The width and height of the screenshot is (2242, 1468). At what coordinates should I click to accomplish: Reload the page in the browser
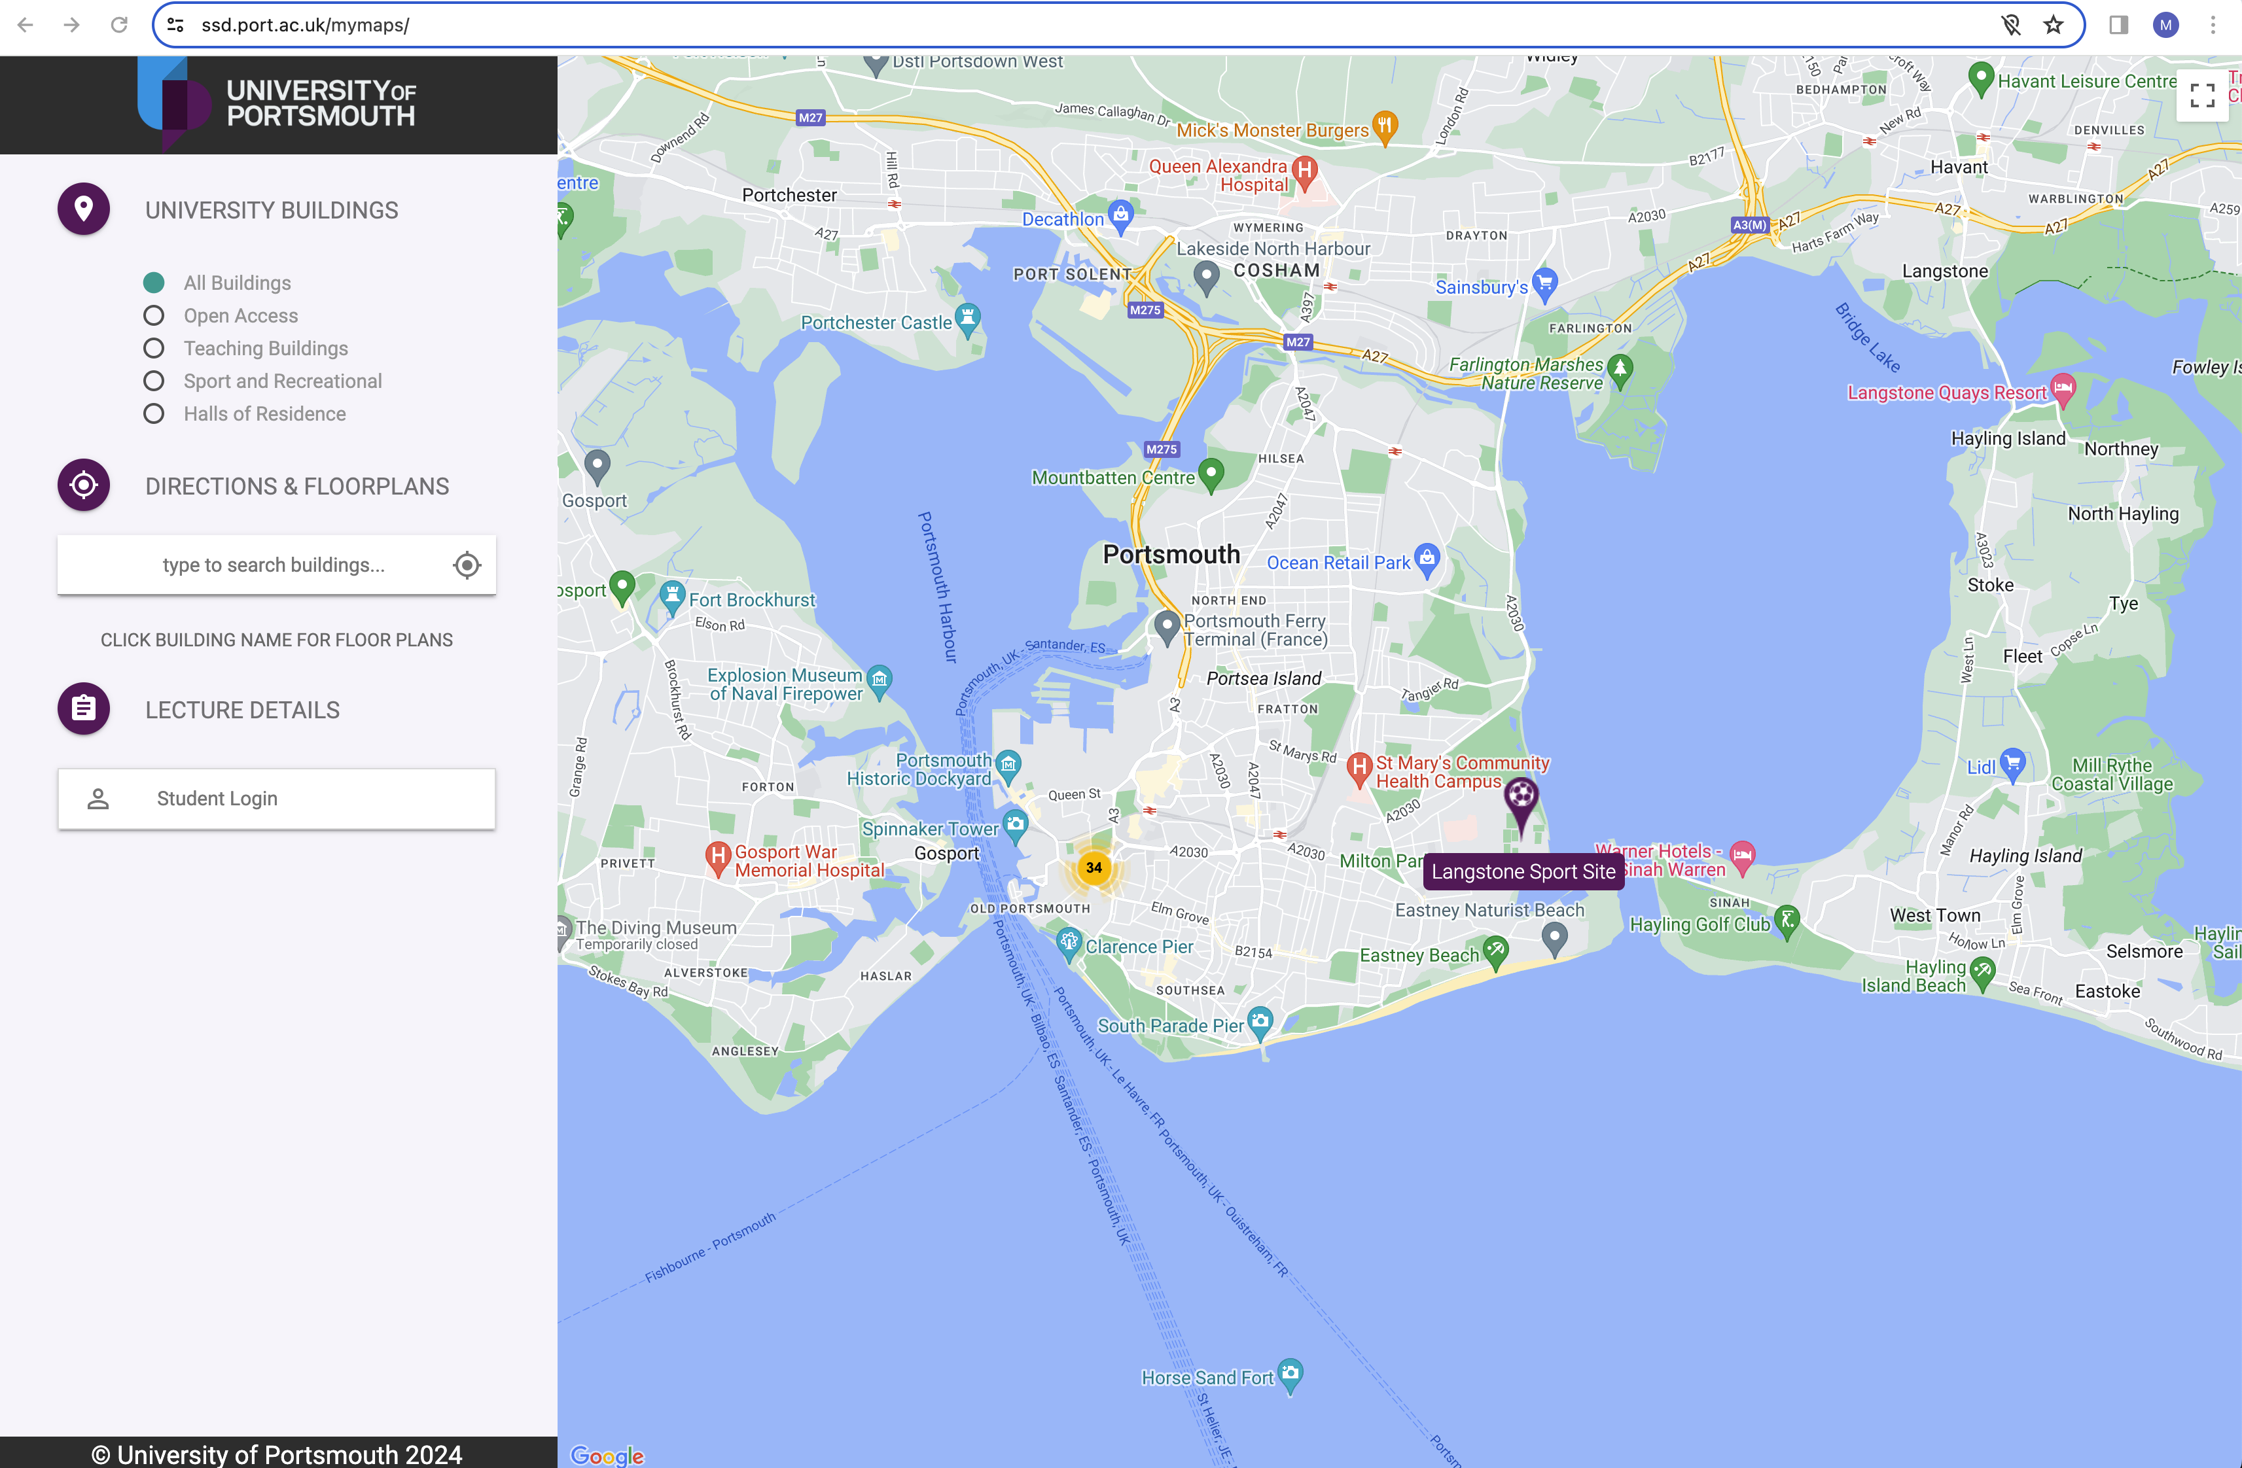(118, 26)
